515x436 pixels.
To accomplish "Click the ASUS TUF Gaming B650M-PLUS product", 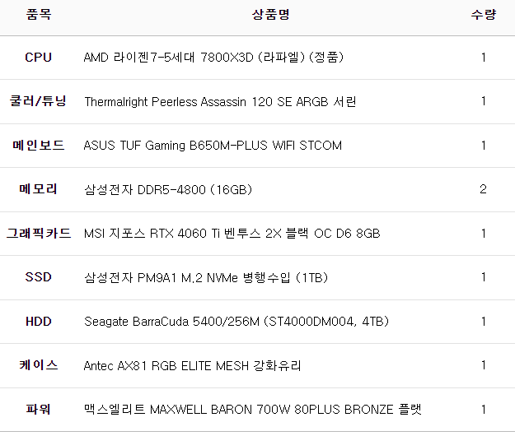I will [x=213, y=146].
